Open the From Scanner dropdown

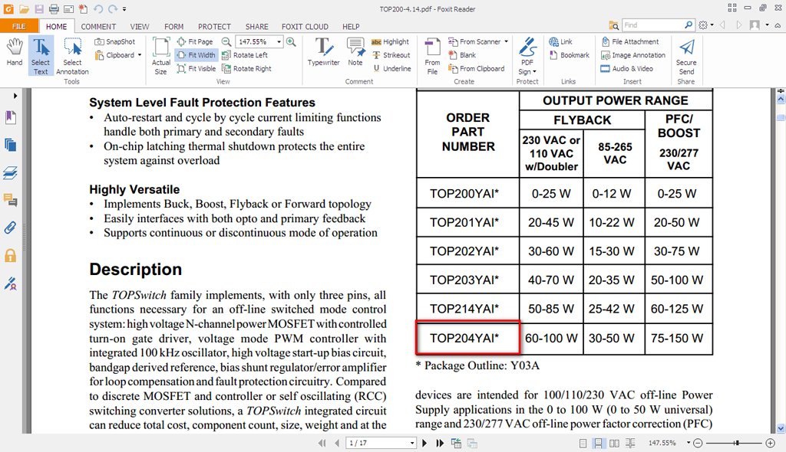(x=507, y=41)
